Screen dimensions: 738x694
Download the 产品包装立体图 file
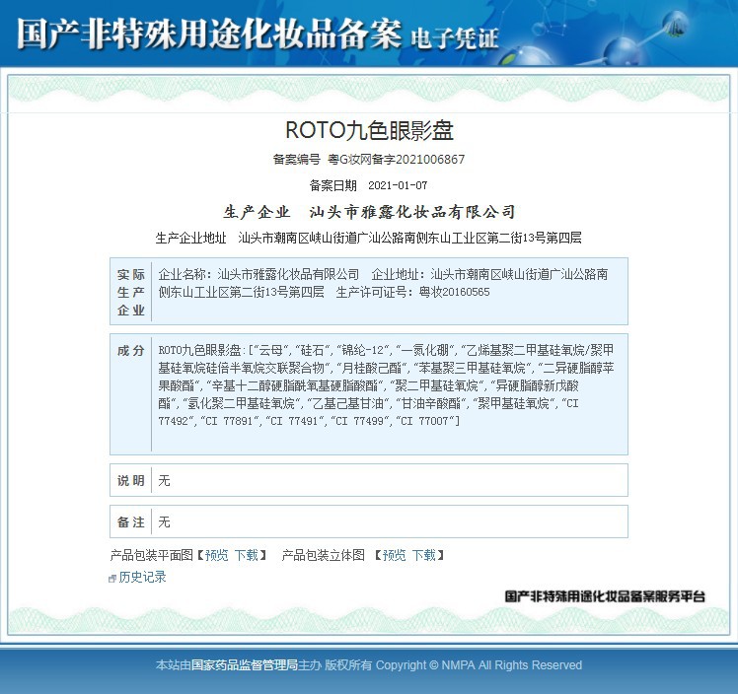click(424, 555)
